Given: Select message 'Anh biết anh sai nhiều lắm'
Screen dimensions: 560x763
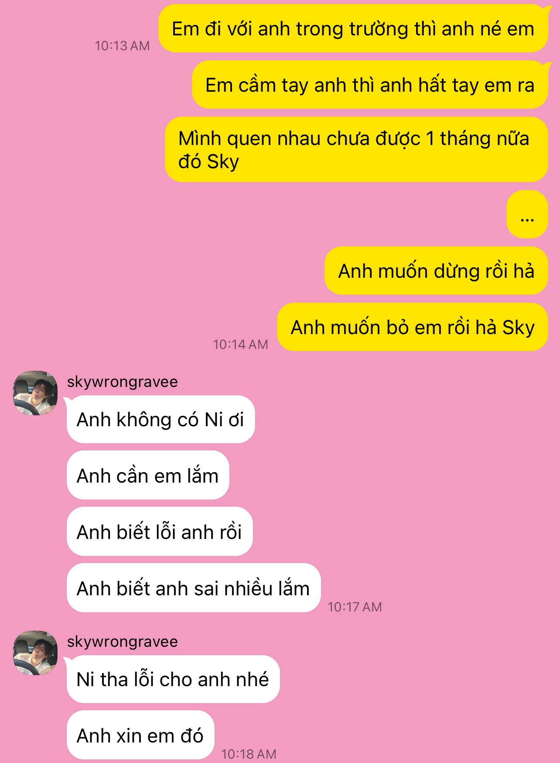Looking at the screenshot, I should pyautogui.click(x=194, y=588).
